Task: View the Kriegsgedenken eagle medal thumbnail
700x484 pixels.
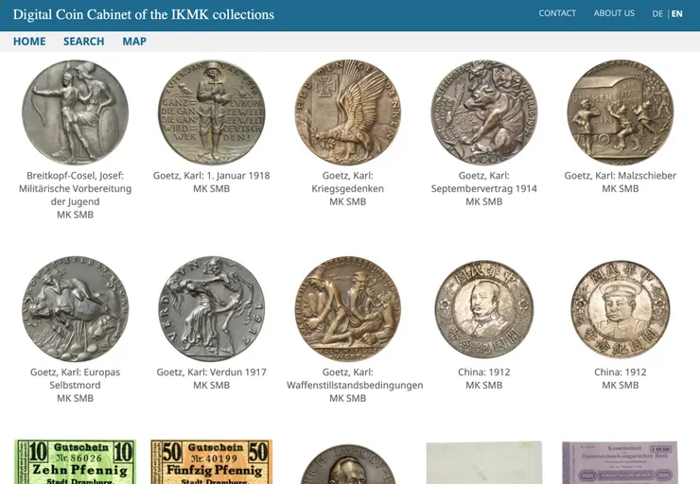Action: coord(348,112)
